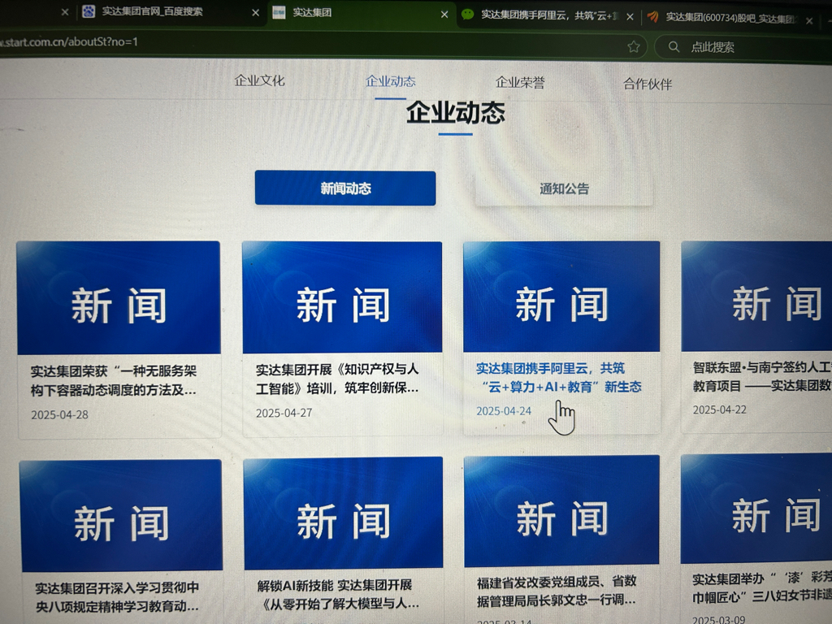Click the date 2025-04-24
832x624 pixels.
pyautogui.click(x=504, y=411)
